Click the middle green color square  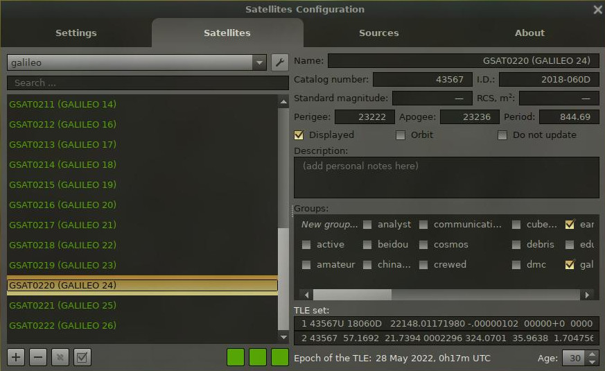[258, 357]
